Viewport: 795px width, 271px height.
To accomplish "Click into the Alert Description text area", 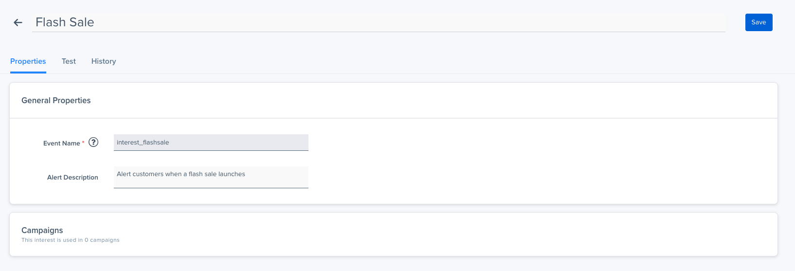I will pyautogui.click(x=211, y=177).
